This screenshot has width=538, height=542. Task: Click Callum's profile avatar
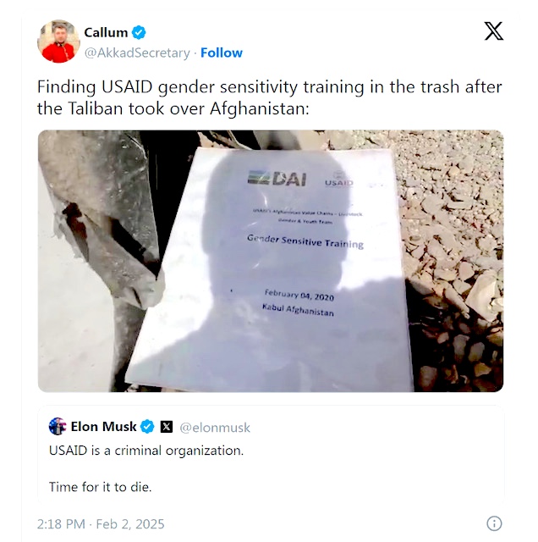coord(58,41)
